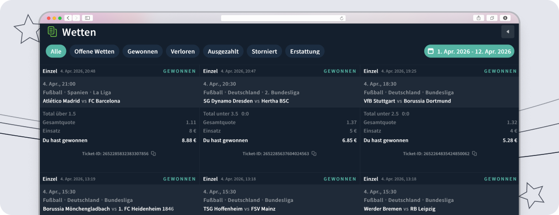This screenshot has height=215, width=559.
Task: Open Borussia Mönchengladbach vs 1. FC Heidenheim match
Action: pyautogui.click(x=108, y=208)
